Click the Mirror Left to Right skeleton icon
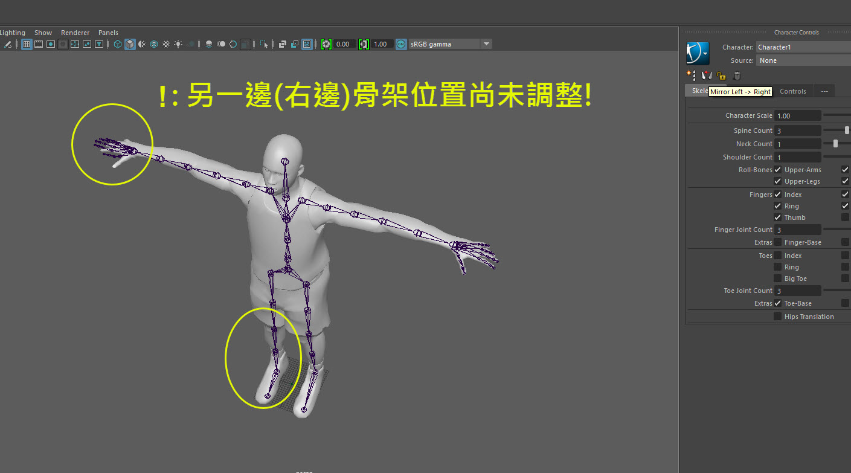851x473 pixels. [707, 76]
